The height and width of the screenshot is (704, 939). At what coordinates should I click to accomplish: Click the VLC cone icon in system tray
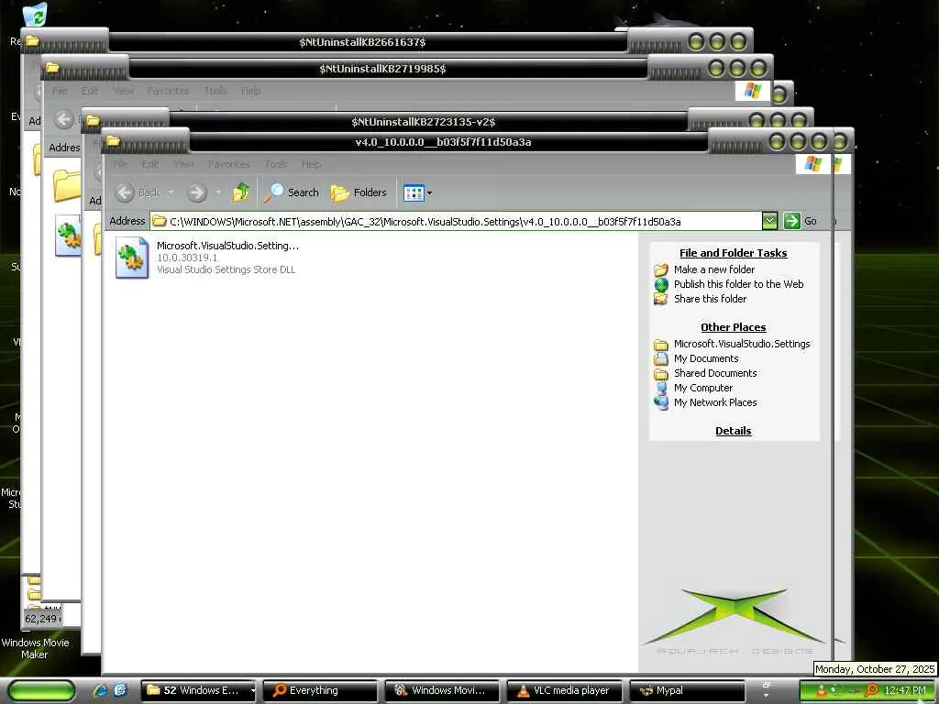[x=821, y=690]
